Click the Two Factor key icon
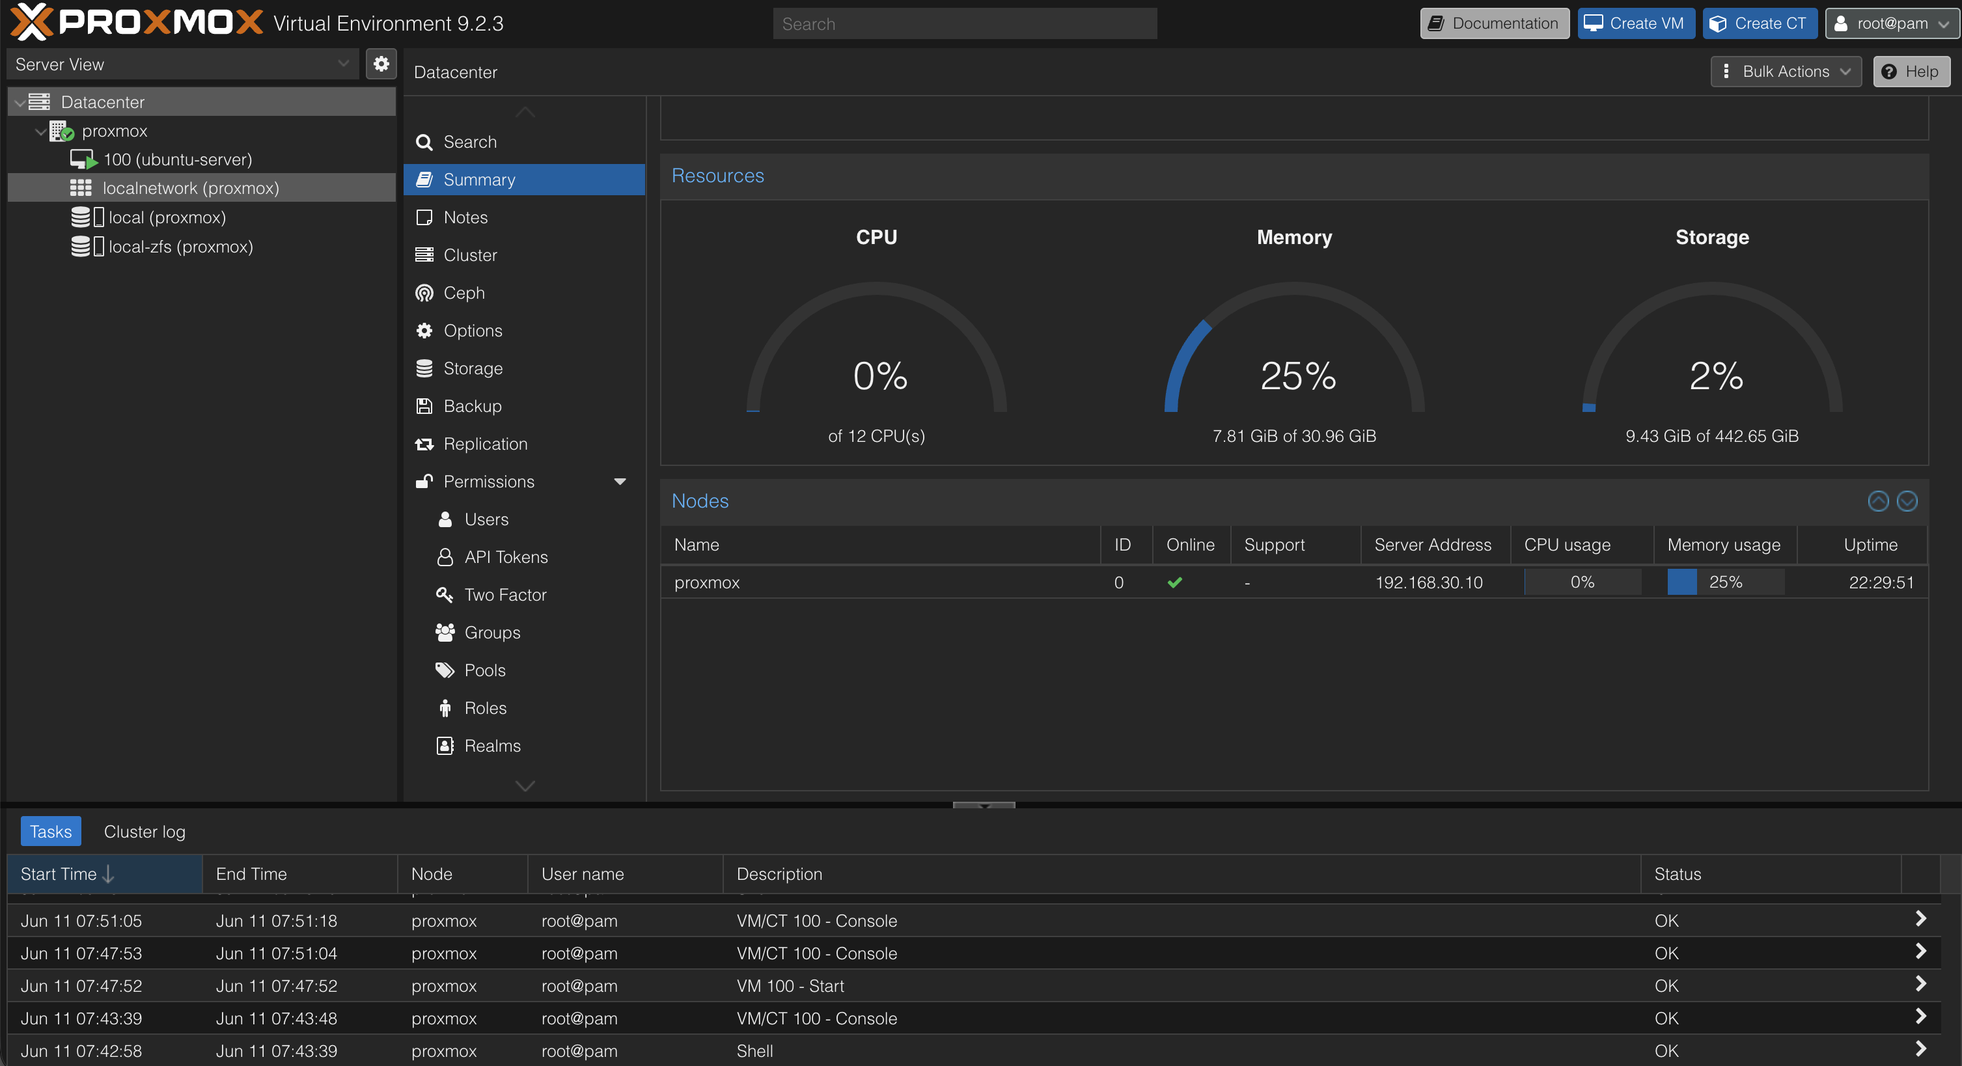Image resolution: width=1962 pixels, height=1066 pixels. [x=445, y=595]
